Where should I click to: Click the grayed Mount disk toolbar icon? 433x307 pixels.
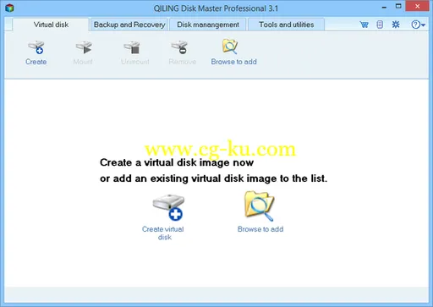click(x=84, y=47)
